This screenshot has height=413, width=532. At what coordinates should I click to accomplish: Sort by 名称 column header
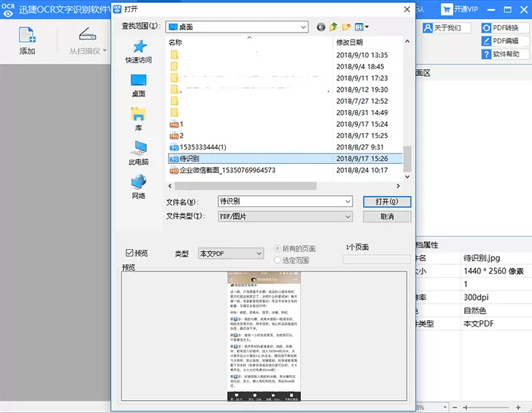(x=176, y=43)
